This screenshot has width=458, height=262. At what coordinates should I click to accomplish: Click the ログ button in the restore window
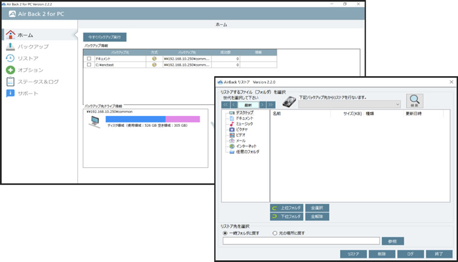pyautogui.click(x=410, y=254)
